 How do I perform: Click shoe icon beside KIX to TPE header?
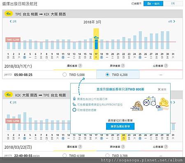9,95
